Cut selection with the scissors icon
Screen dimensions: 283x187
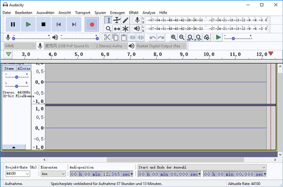[x=107, y=37]
